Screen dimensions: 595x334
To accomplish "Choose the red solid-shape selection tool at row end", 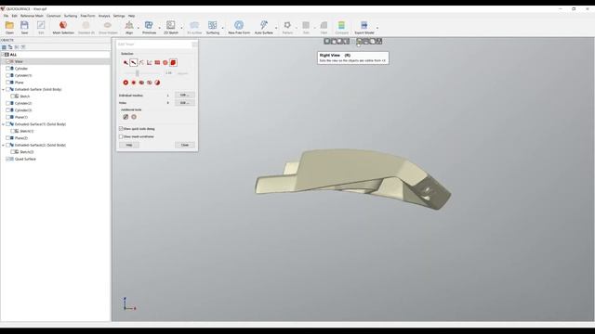I will coord(173,62).
